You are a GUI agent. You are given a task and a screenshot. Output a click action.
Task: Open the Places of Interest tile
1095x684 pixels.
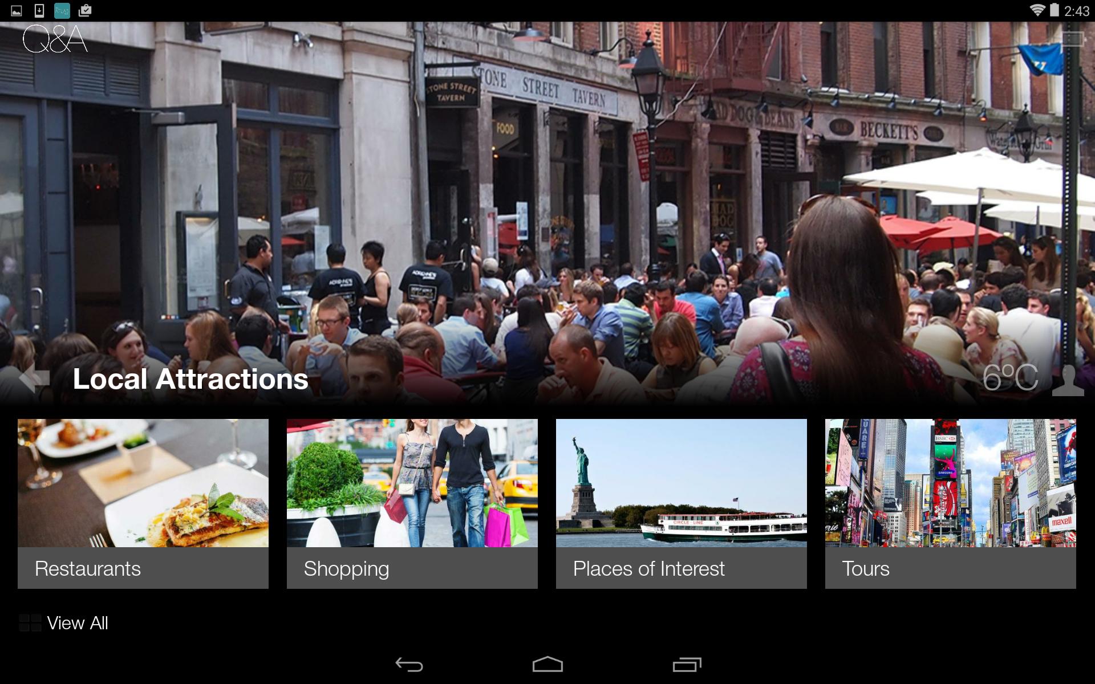click(682, 504)
